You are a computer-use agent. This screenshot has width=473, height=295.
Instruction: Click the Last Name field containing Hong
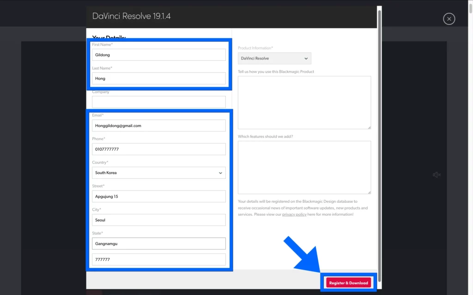(x=159, y=78)
